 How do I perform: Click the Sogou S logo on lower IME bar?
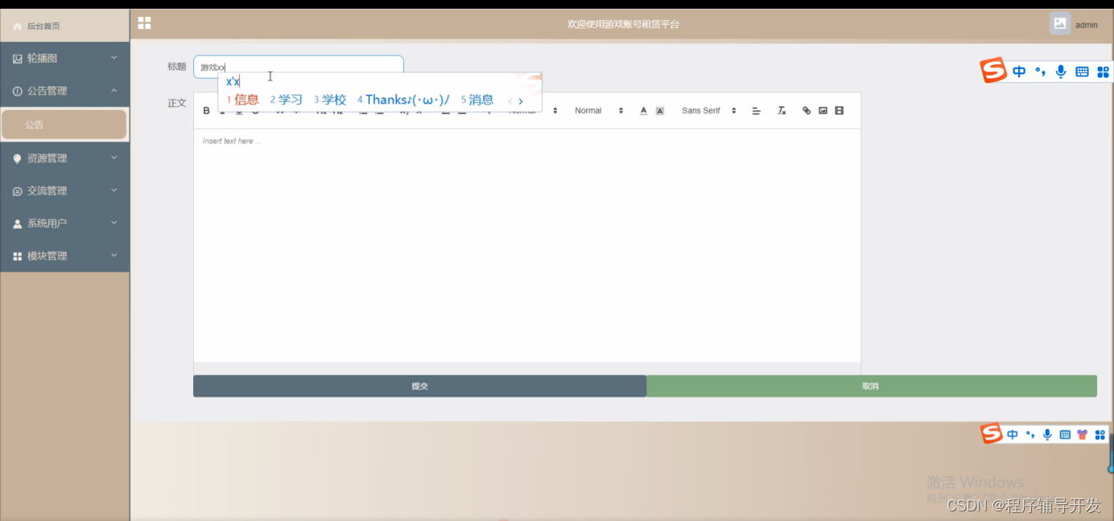pos(992,434)
